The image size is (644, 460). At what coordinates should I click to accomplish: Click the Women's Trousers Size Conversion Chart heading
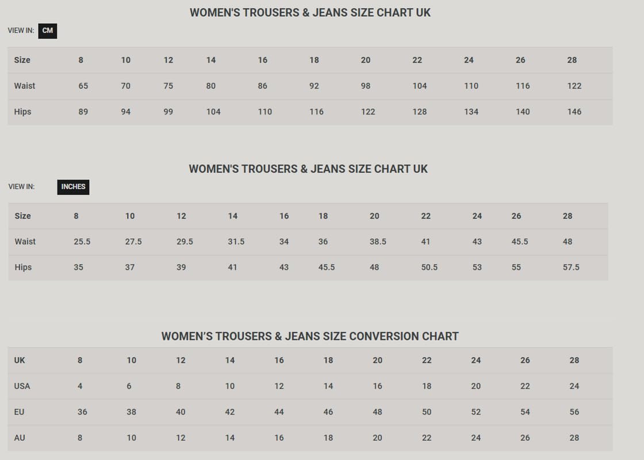tap(310, 336)
